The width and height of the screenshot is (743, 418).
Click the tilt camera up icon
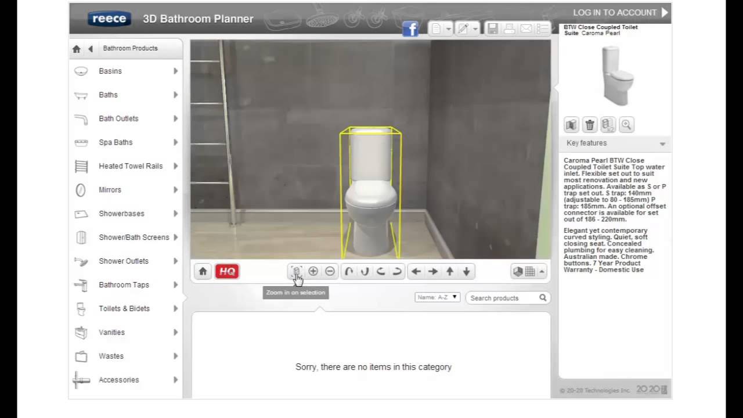[x=349, y=271]
